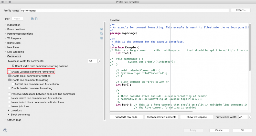Screen dimensions: 256x136
Task: Expand the Indentation section
Action: [5, 25]
